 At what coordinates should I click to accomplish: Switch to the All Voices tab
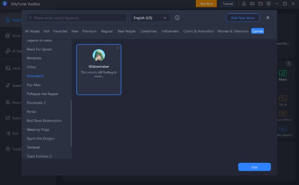32,31
